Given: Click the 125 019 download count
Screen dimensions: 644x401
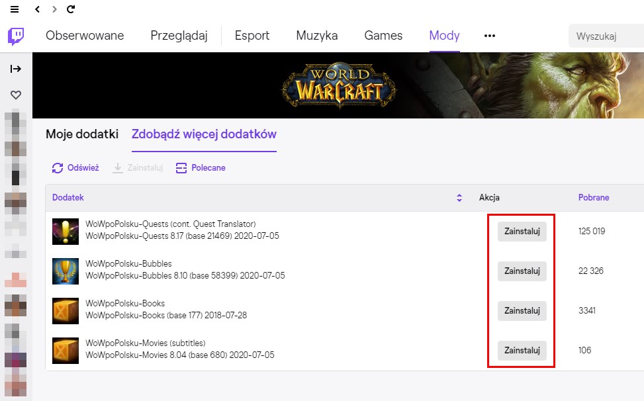Looking at the screenshot, I should [x=592, y=232].
